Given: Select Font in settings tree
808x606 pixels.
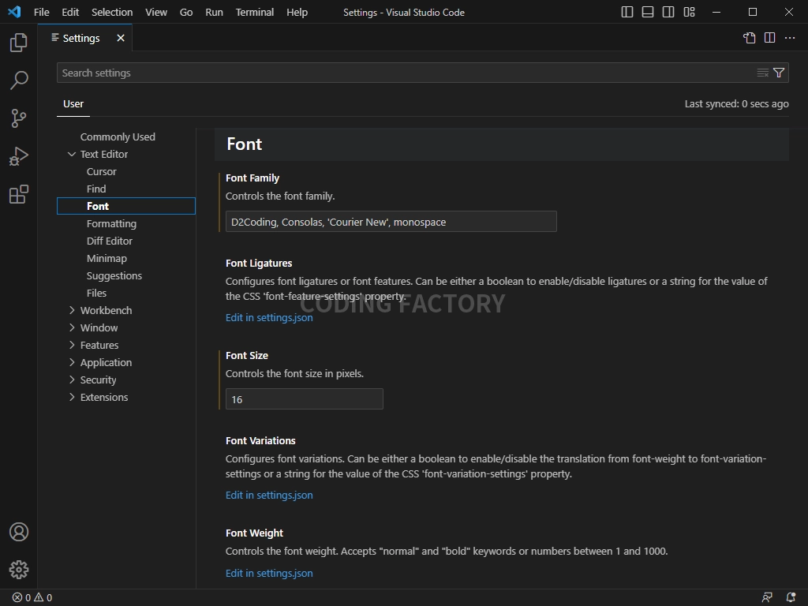Looking at the screenshot, I should pyautogui.click(x=126, y=206).
